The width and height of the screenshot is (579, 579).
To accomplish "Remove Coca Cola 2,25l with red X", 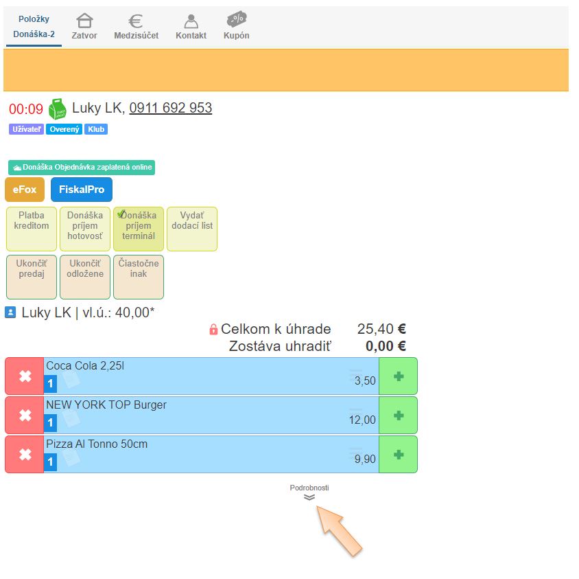I will point(25,376).
